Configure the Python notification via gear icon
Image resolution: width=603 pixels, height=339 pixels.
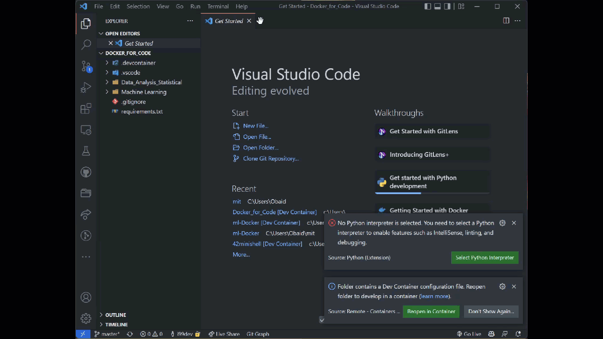(x=502, y=223)
